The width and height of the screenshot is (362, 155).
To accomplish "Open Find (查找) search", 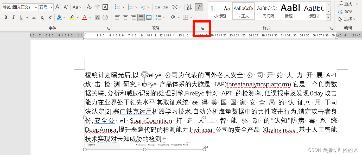I will click(x=345, y=4).
